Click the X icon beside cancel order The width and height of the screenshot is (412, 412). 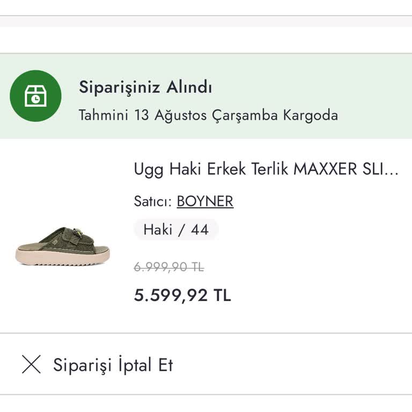pos(31,365)
